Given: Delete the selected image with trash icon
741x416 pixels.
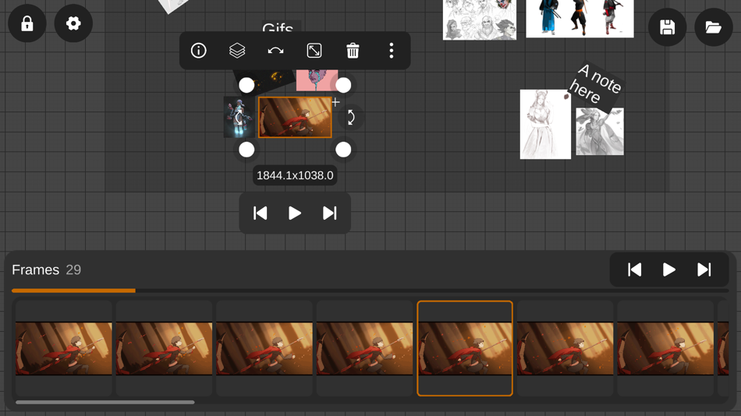Looking at the screenshot, I should pyautogui.click(x=353, y=51).
